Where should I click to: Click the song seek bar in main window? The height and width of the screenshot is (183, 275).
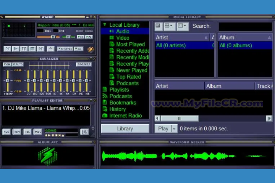pyautogui.click(x=49, y=42)
